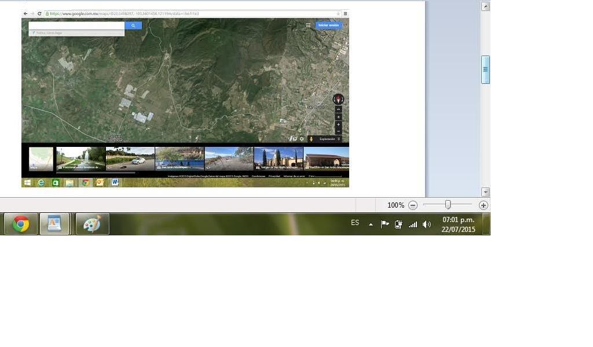Viewport: 593px width, 347px height.
Task: Click the Iniciar sesión button
Action: point(328,25)
